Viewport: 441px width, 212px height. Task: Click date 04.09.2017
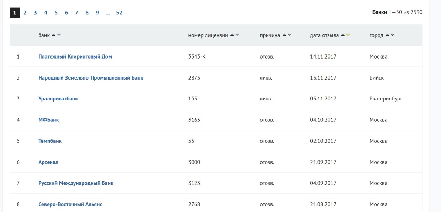(323, 183)
